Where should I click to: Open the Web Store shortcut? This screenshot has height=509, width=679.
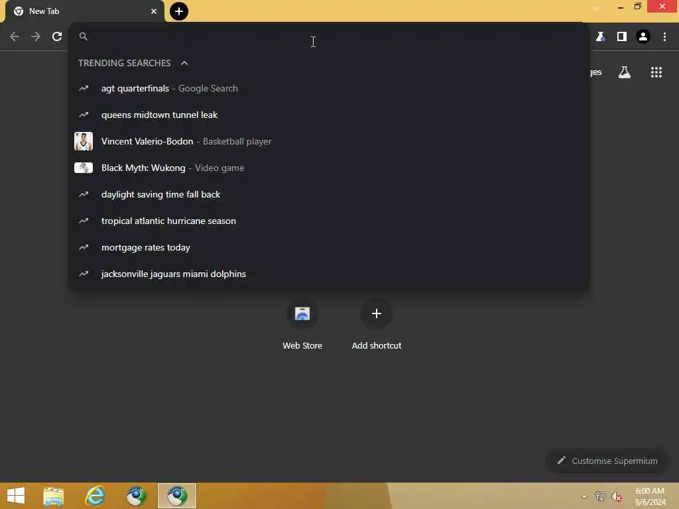coord(302,325)
